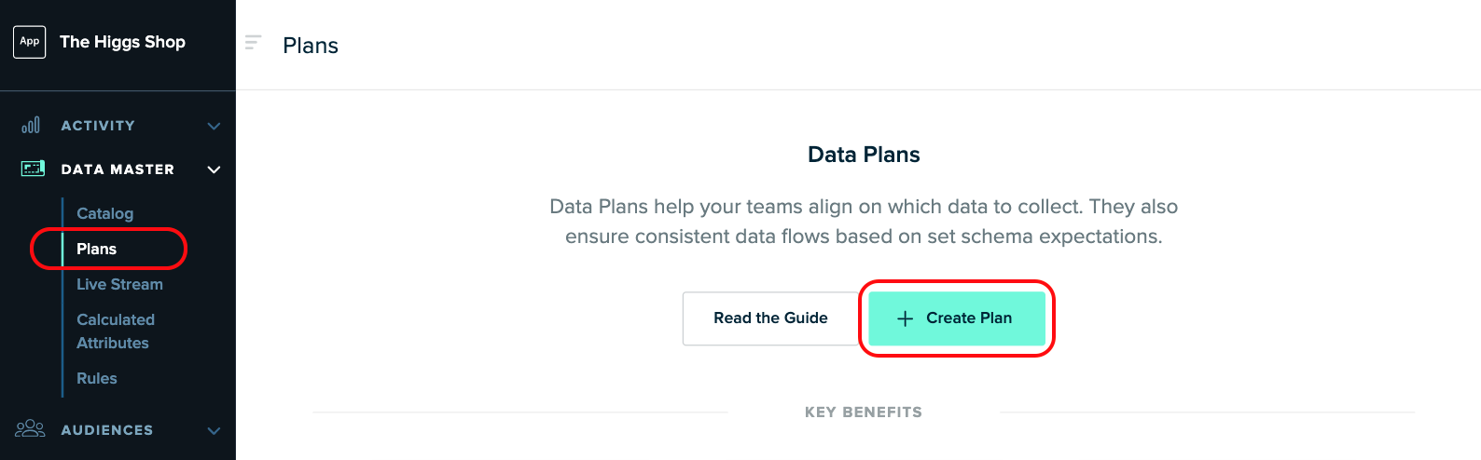Toggle the sidebar collapse icon beside Plans title
This screenshot has width=1481, height=460.
coord(253,43)
